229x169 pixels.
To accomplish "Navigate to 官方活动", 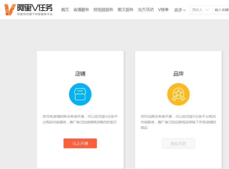I will [x=146, y=10].
